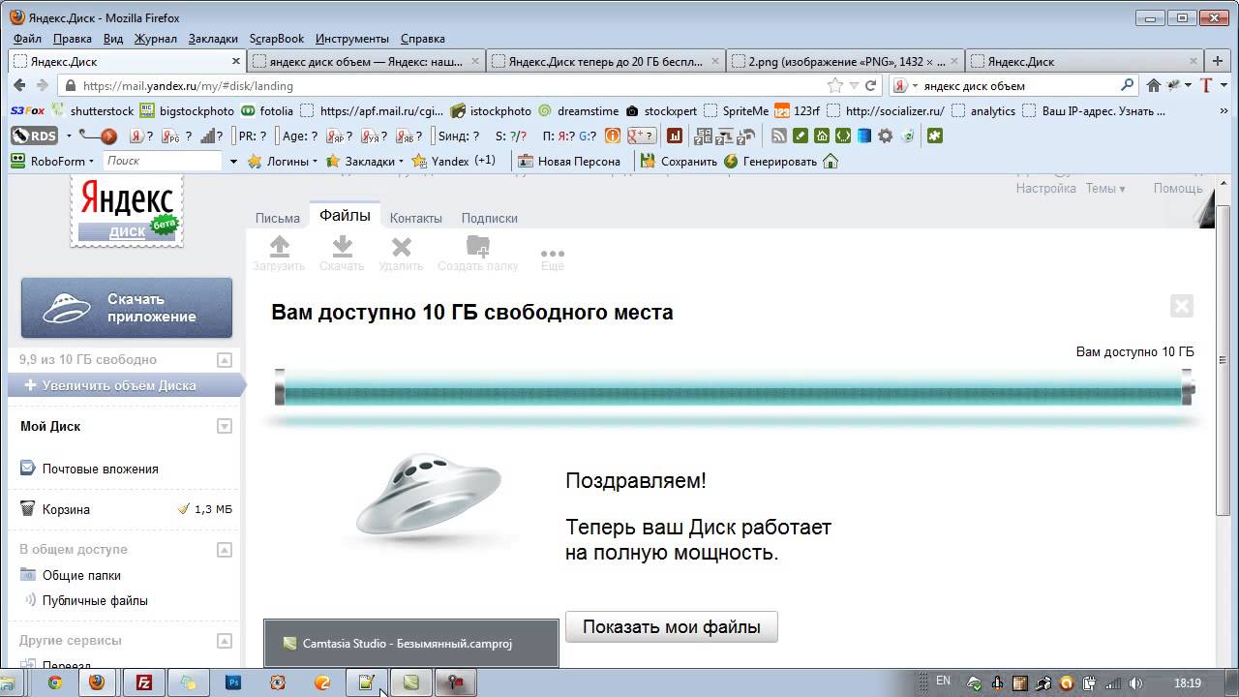Click the Firefox back arrow
Image resolution: width=1239 pixels, height=697 pixels.
pos(19,85)
